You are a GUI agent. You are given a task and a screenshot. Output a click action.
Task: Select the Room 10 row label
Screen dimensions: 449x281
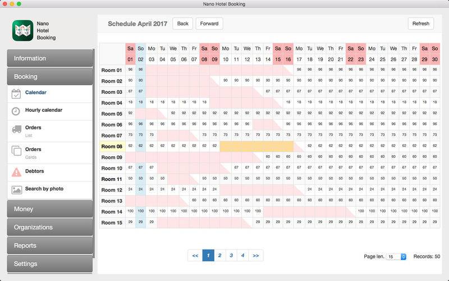pos(112,168)
